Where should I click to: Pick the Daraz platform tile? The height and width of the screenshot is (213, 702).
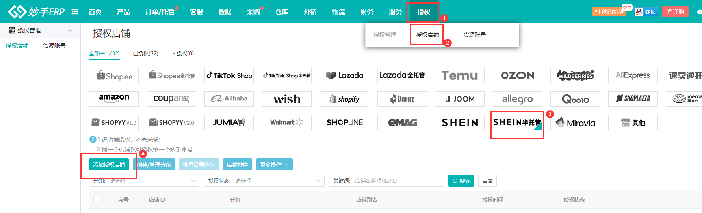pos(402,99)
